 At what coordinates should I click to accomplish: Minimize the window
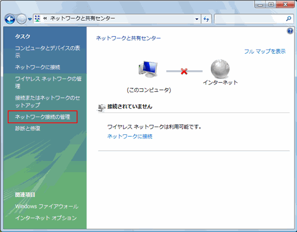pyautogui.click(x=260, y=5)
